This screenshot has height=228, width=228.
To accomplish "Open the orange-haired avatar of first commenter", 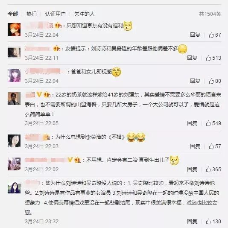I will (14, 29).
